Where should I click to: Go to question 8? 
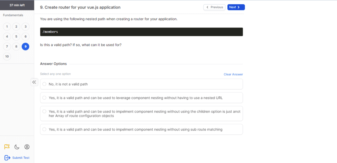pos(16,46)
